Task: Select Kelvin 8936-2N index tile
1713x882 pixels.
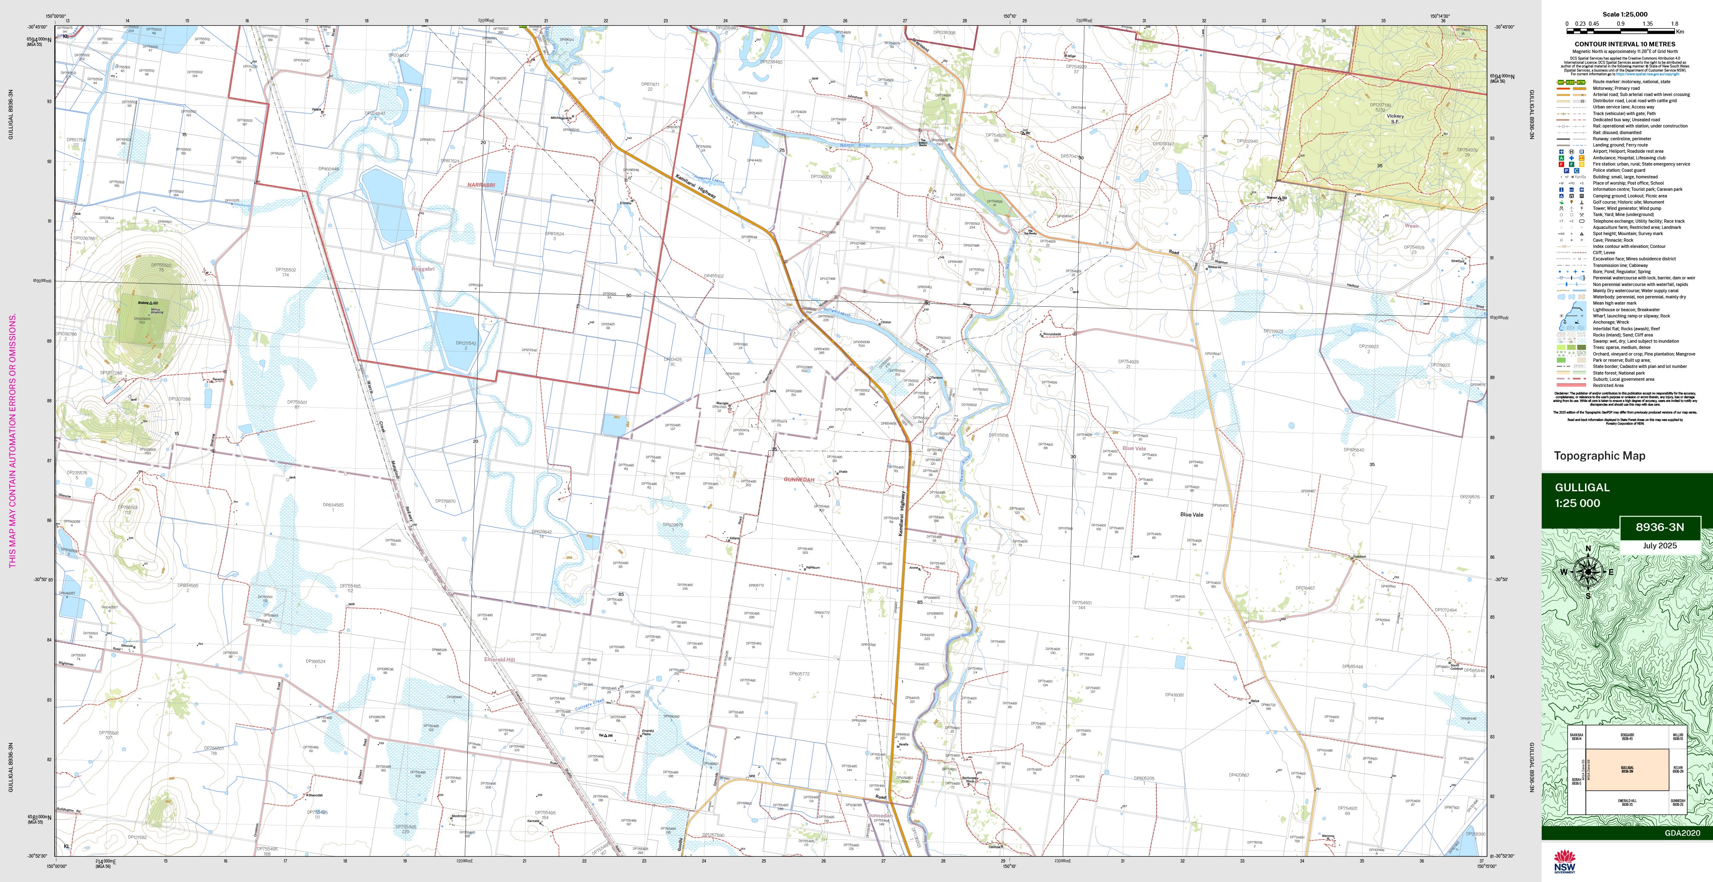Action: [x=1677, y=769]
